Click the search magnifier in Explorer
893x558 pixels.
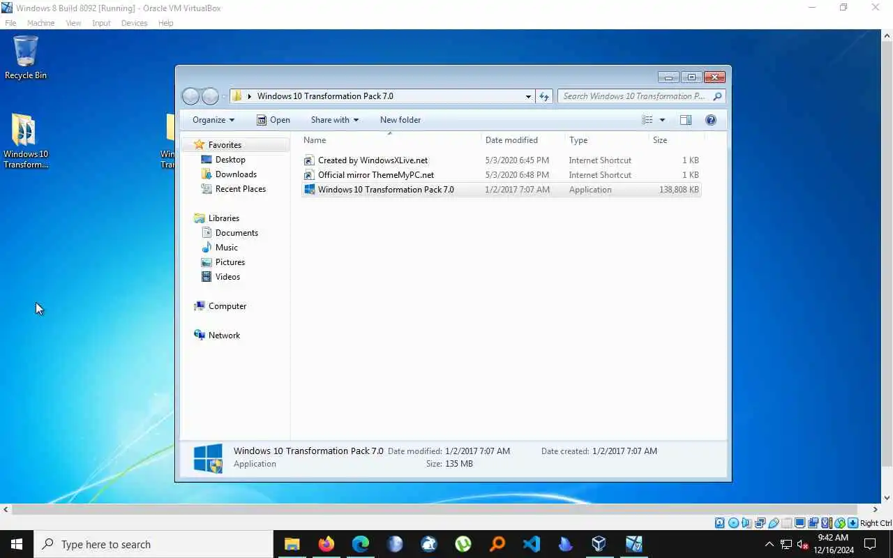pos(717,96)
